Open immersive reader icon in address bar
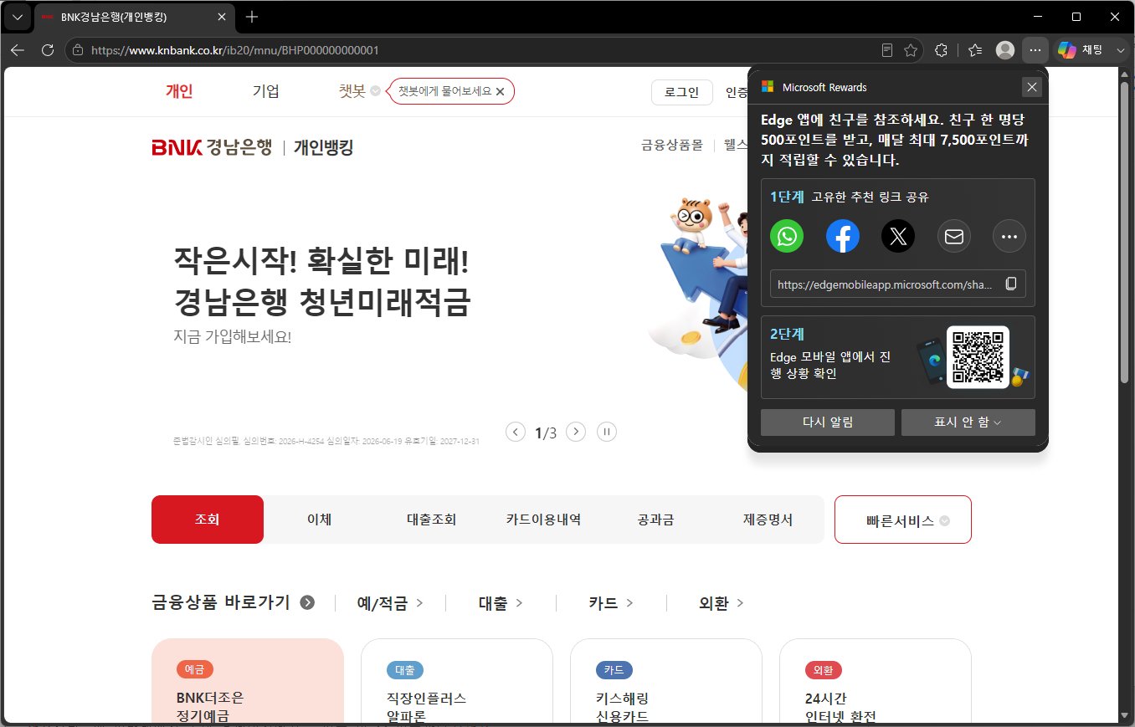Screen dimensions: 1135x727 [x=887, y=50]
